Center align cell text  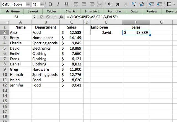click(x=84, y=4)
